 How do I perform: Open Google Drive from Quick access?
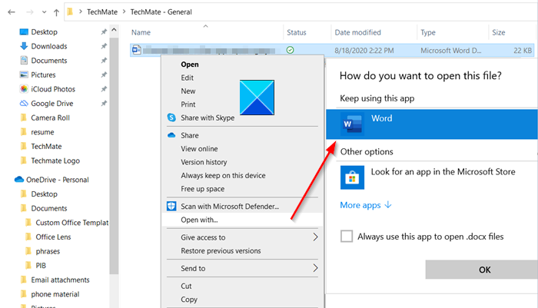54,102
